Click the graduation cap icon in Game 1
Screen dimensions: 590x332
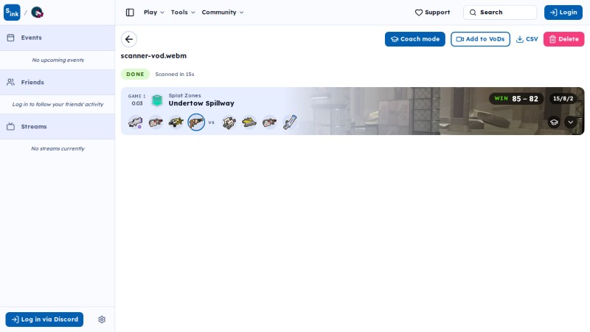[x=554, y=122]
